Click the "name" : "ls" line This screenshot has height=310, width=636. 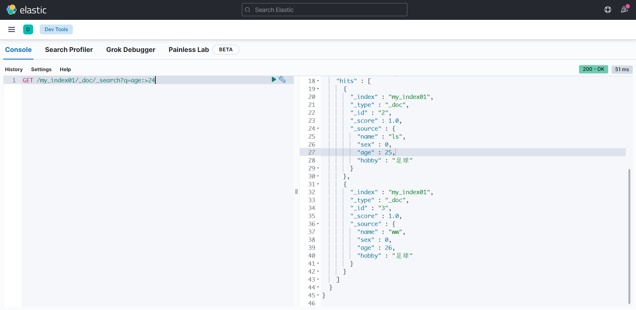(x=381, y=137)
